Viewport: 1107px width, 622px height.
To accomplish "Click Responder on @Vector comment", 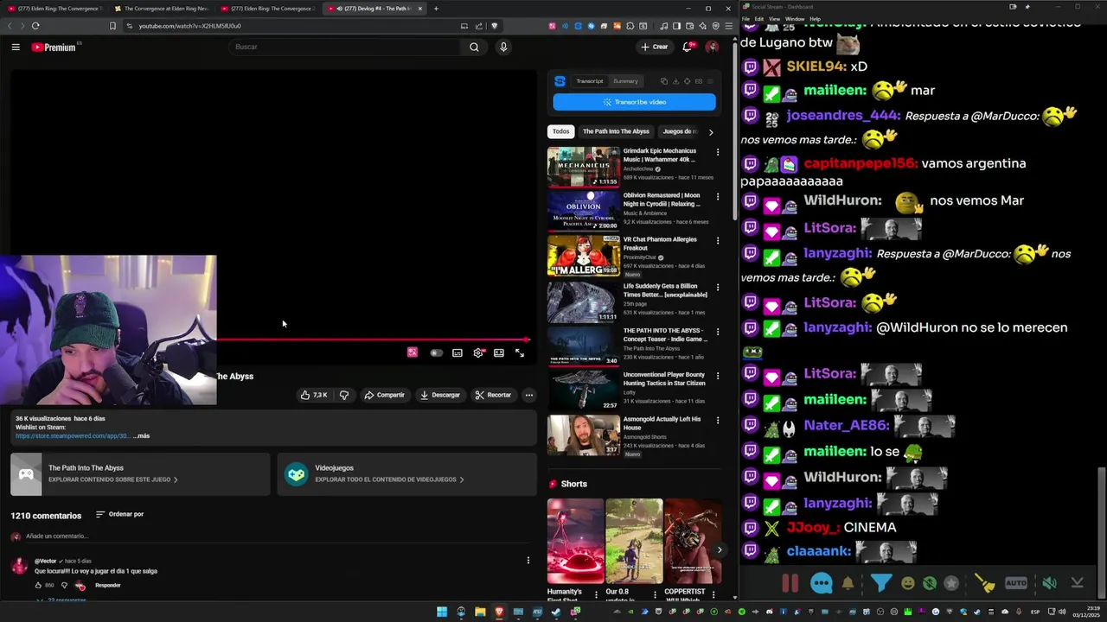I will click(x=108, y=585).
